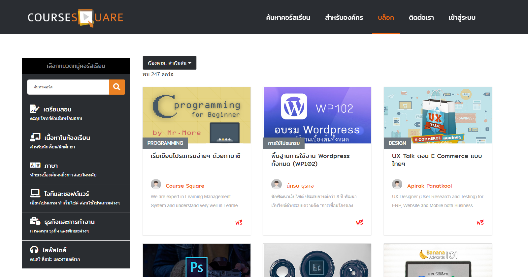Click เข้าสู่ระบบ to log in
This screenshot has width=528, height=277.
(462, 17)
